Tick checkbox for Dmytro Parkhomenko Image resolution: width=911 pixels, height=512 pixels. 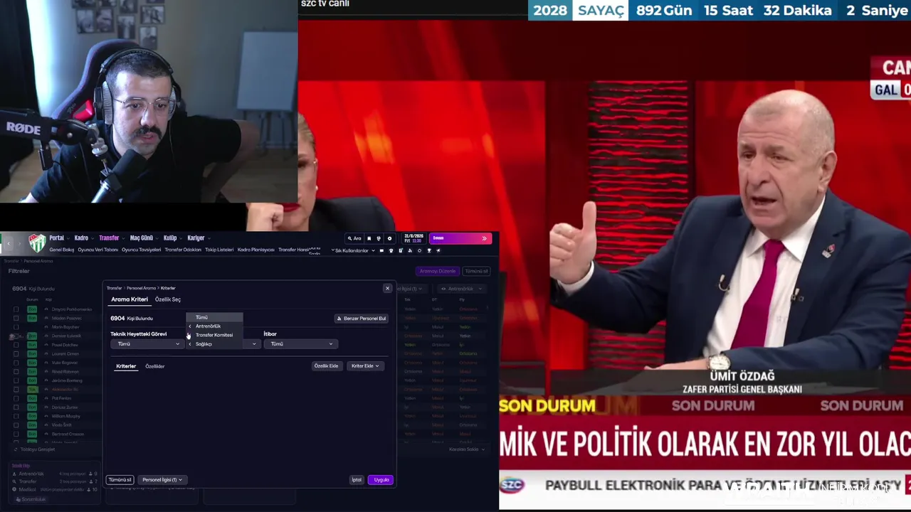click(x=16, y=309)
